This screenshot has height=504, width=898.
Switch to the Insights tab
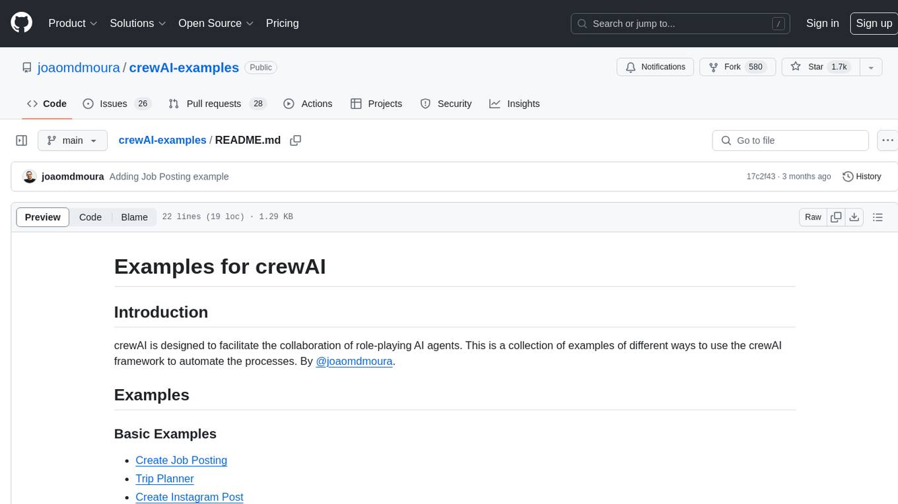pyautogui.click(x=514, y=104)
